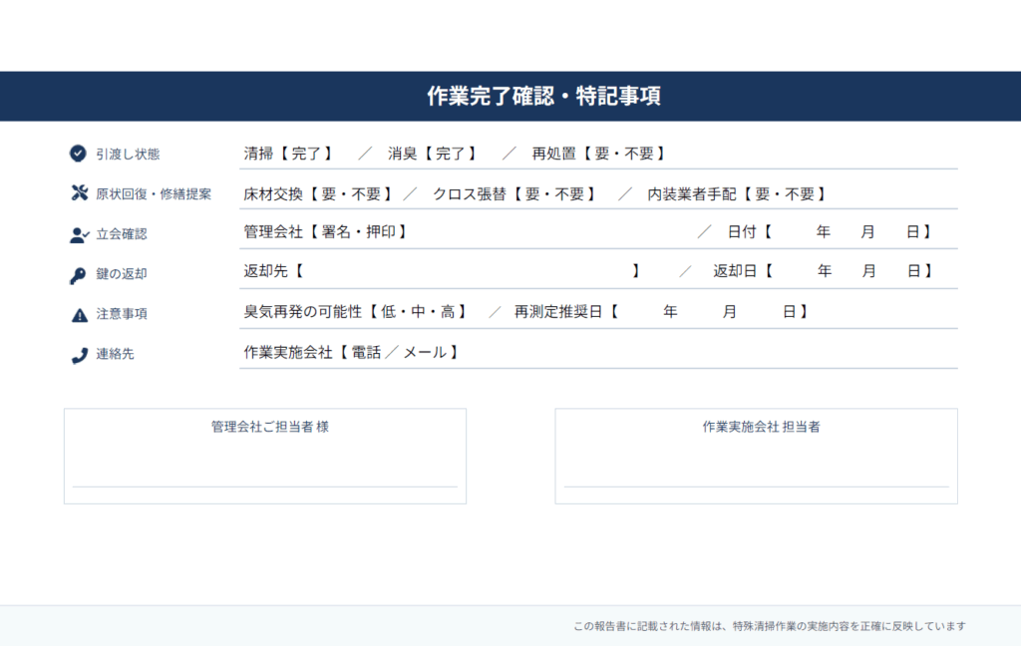Viewport: 1021px width, 660px height.
Task: Click the 作業完了確認・特記事項 header bar
Action: coord(510,96)
